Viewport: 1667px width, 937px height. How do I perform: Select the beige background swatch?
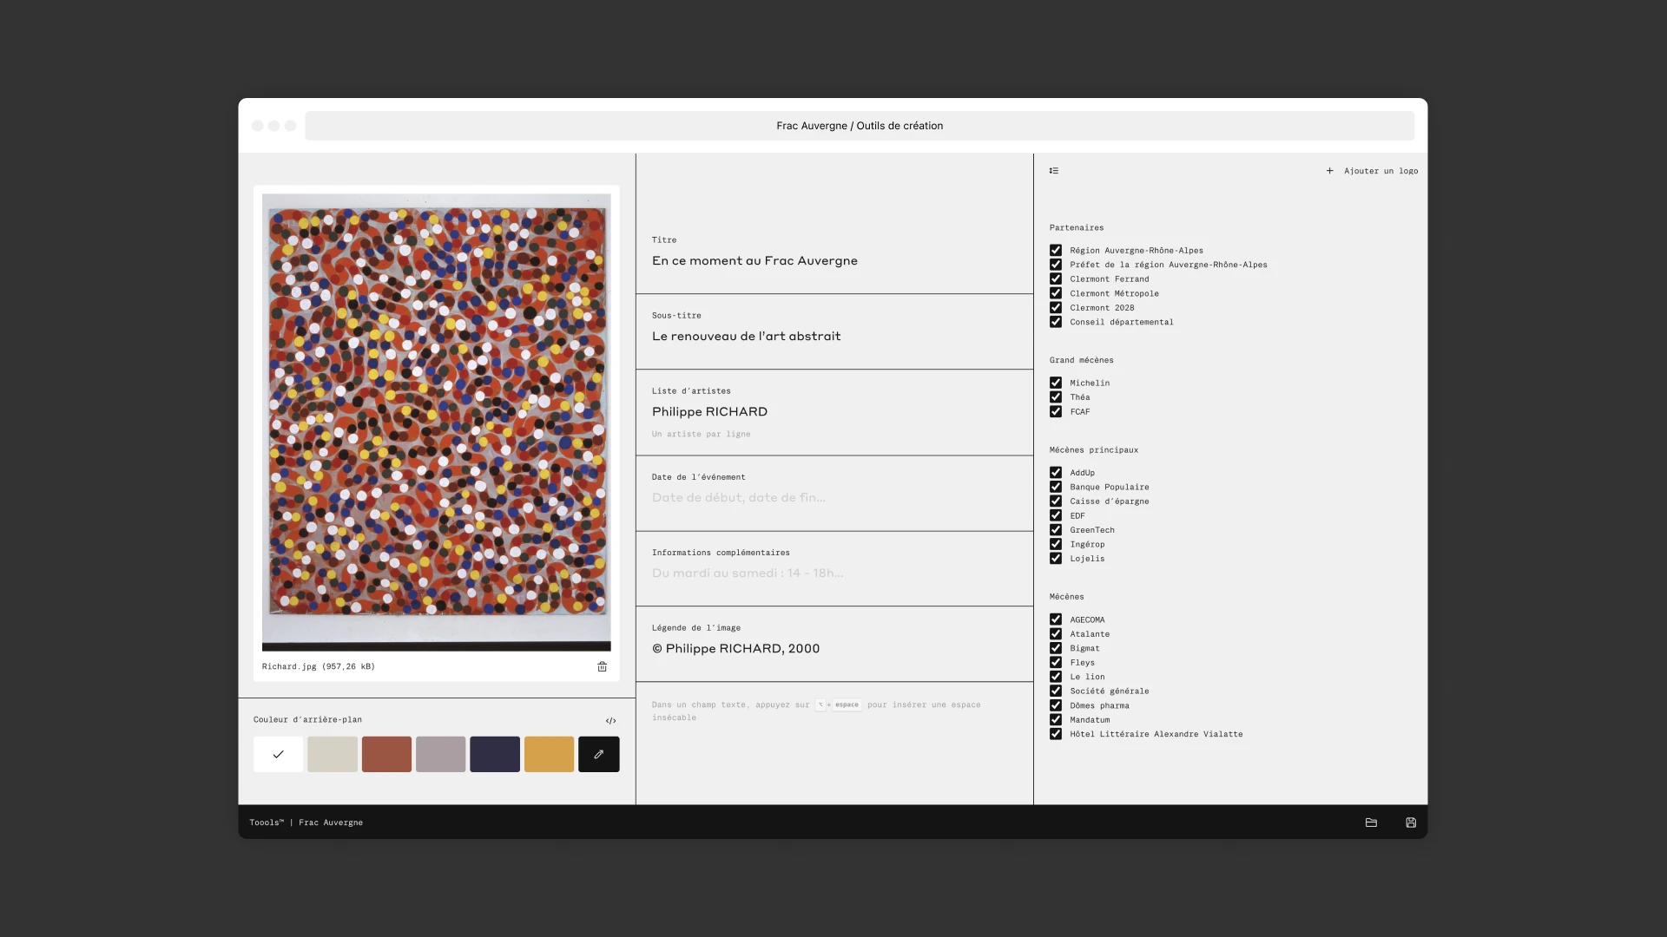click(333, 754)
